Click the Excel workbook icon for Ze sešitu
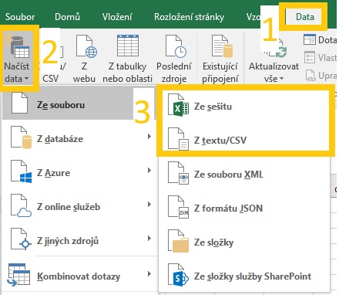 178,106
